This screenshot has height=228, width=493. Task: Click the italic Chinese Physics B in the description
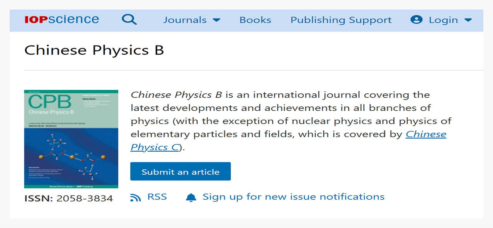tap(176, 95)
